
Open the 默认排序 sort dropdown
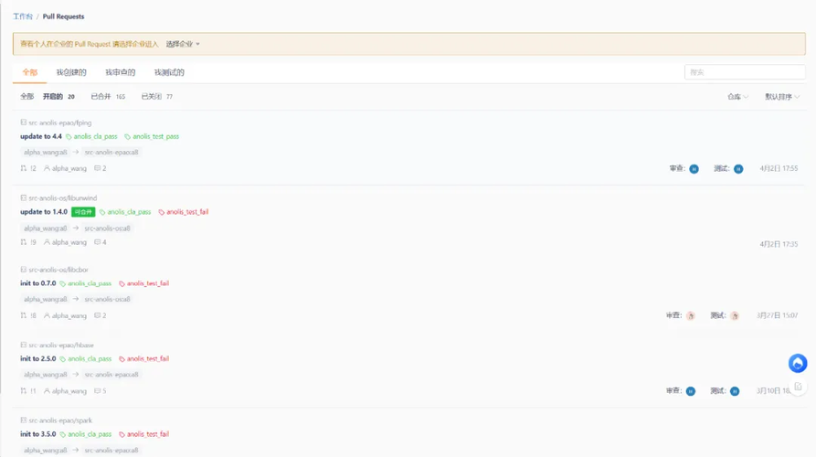(x=782, y=97)
